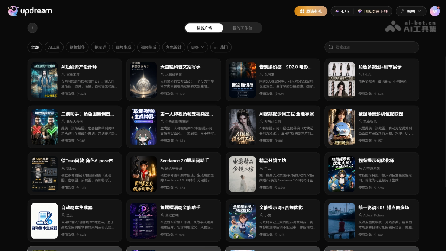Viewport: 446px width, 251px height.
Task: Click the author 么鸣堂
Action: (x=269, y=74)
